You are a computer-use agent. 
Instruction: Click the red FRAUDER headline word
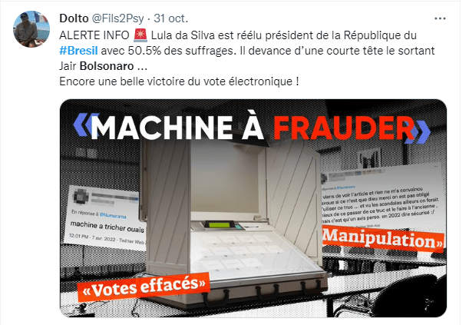(x=344, y=128)
